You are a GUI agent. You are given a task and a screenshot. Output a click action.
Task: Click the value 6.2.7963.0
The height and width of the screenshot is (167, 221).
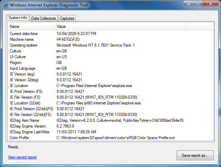coord(65,126)
